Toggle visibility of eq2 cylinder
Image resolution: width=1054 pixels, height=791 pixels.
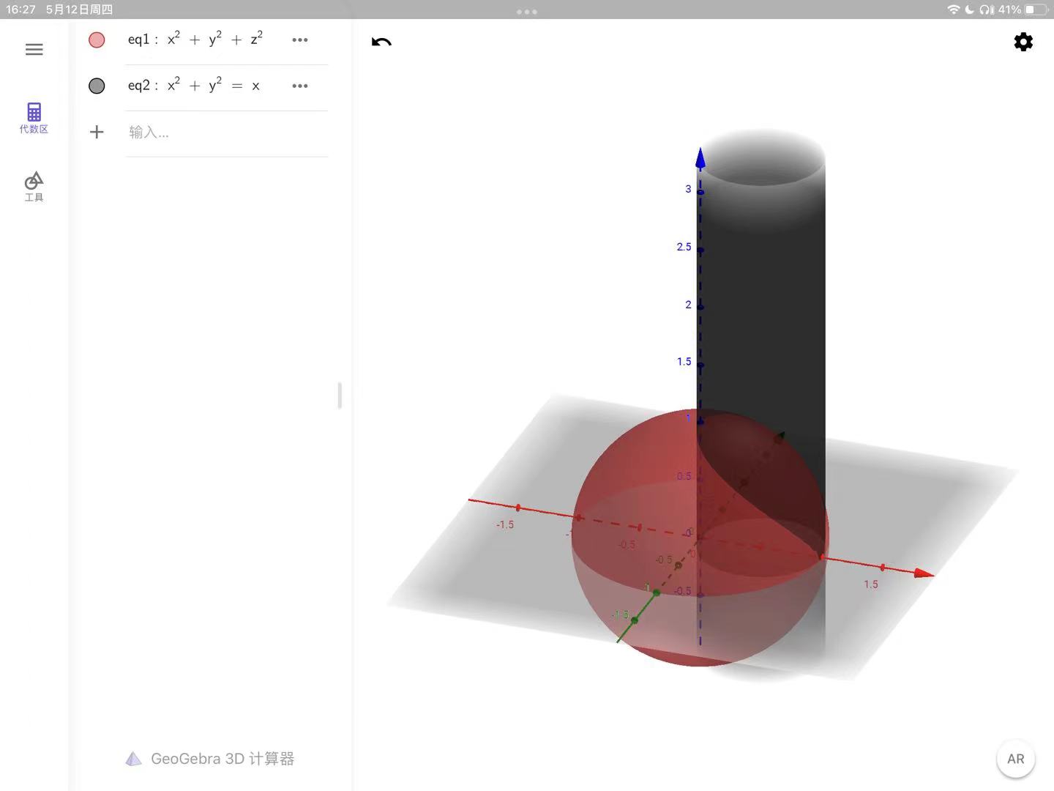coord(97,86)
